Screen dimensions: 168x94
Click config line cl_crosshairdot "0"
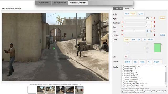(x=129, y=69)
